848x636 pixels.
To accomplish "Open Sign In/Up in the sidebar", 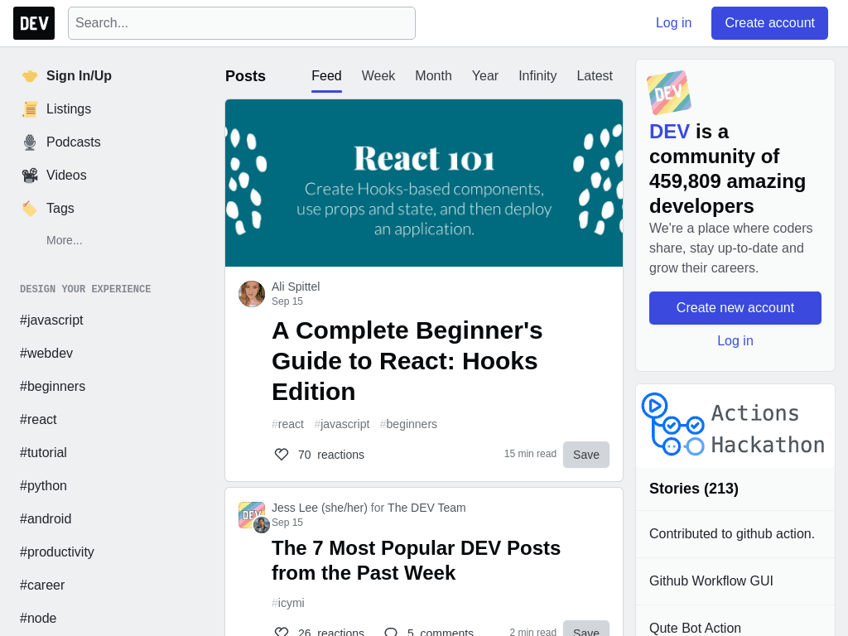I will pyautogui.click(x=79, y=75).
